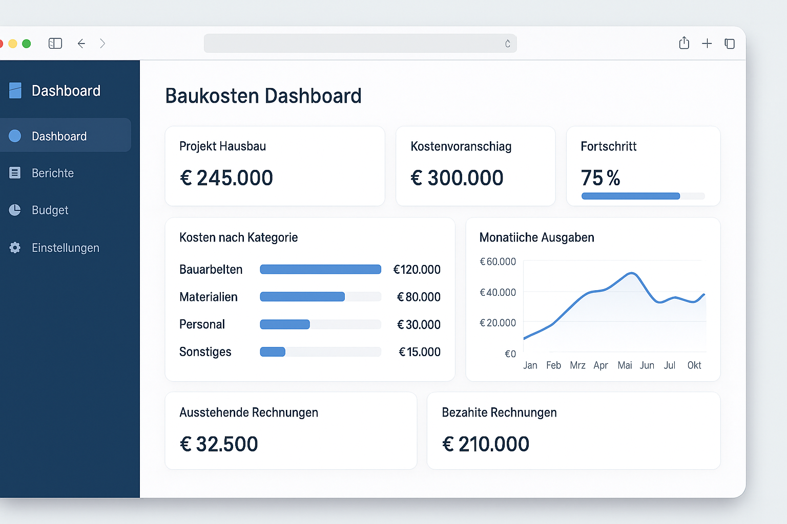787x524 pixels.
Task: Click the Sonstiges category label
Action: (205, 352)
